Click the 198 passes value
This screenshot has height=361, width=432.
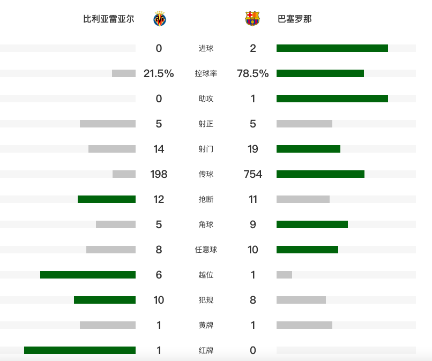(x=159, y=174)
